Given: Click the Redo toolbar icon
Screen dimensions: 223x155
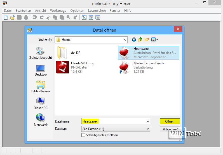Looking at the screenshot, I should tap(41, 18).
